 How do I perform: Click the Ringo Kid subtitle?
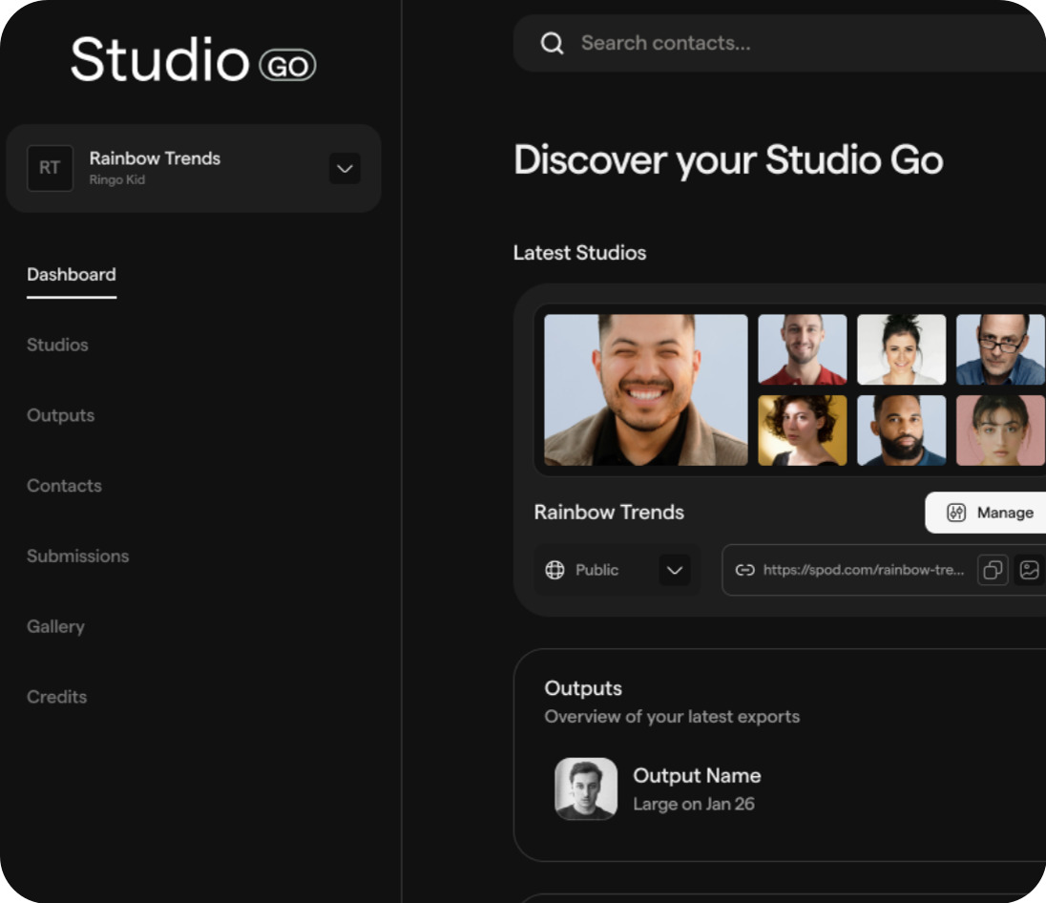click(x=116, y=180)
